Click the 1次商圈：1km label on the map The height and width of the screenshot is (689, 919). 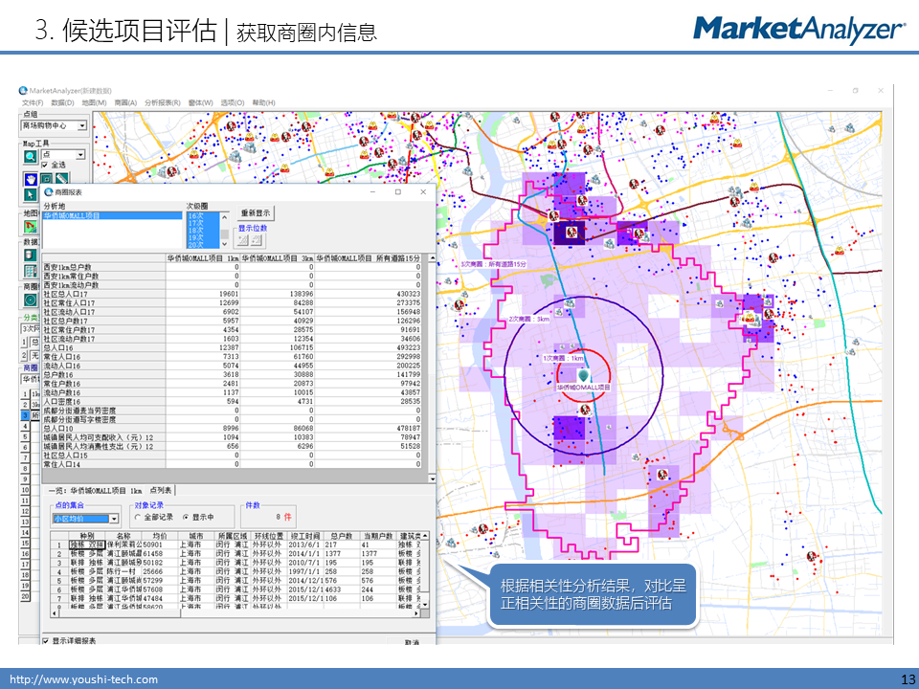coord(563,358)
